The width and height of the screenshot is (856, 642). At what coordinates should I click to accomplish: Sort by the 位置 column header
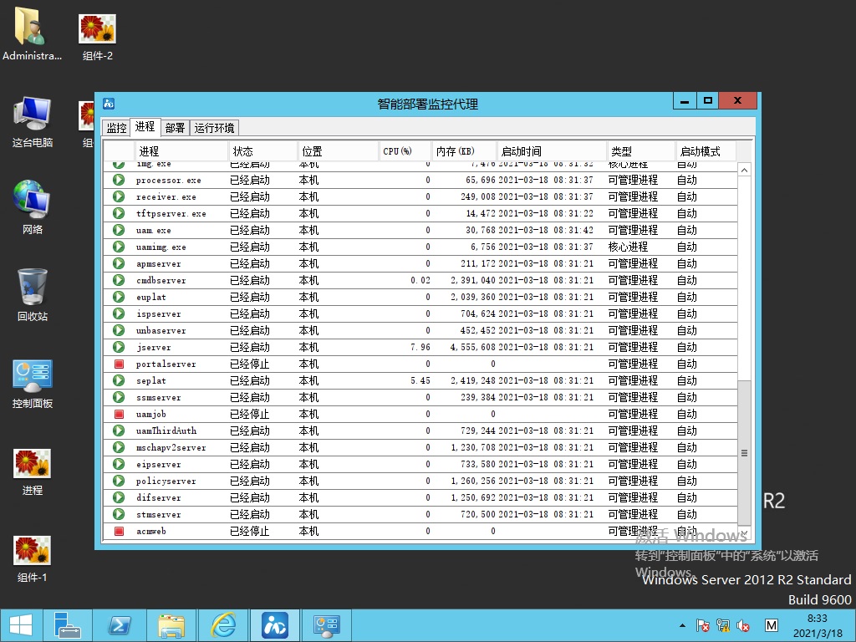(338, 151)
